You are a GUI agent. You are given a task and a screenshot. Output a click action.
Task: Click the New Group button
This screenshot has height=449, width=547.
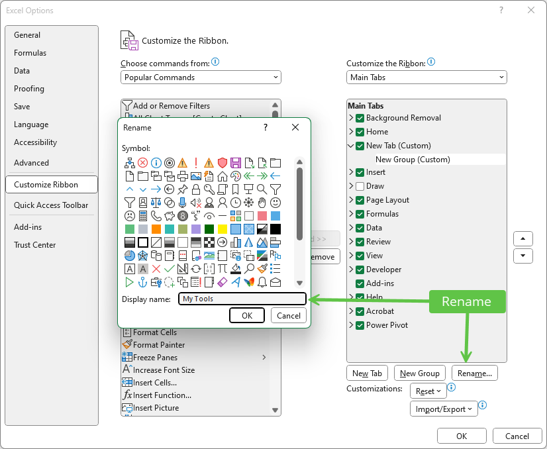(x=420, y=374)
